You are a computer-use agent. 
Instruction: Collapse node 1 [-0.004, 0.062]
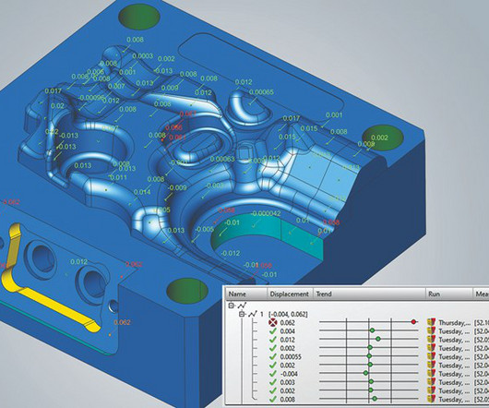pyautogui.click(x=242, y=314)
